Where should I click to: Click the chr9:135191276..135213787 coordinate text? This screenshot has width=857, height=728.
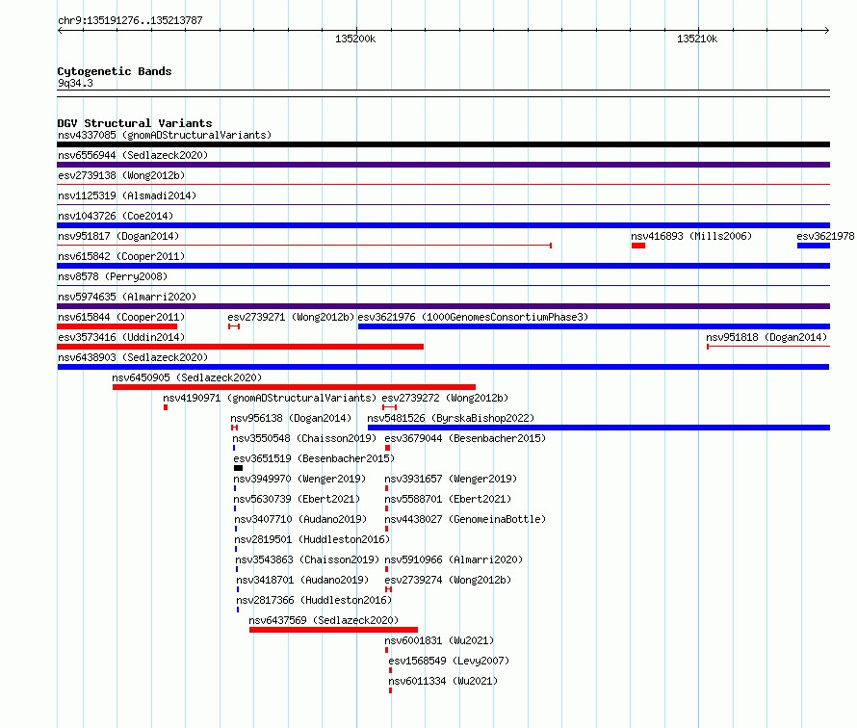130,20
